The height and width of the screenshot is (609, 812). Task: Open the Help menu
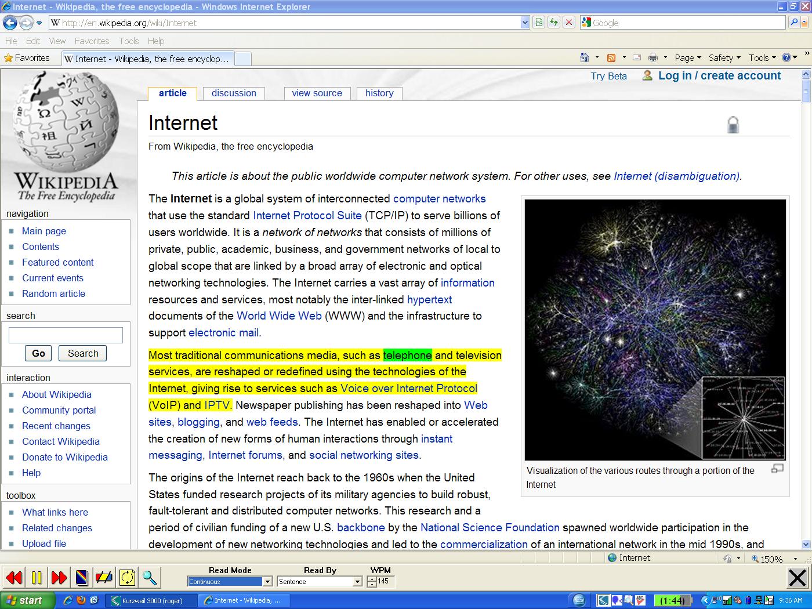click(x=156, y=41)
